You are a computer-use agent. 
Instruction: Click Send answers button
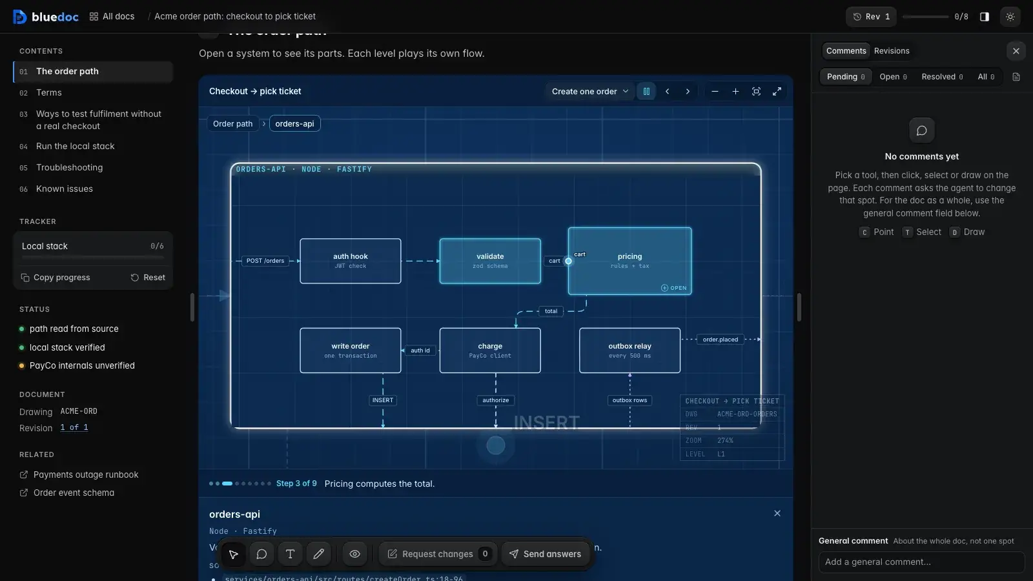pos(545,554)
